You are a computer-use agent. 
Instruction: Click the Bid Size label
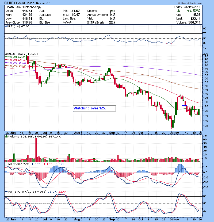(45, 22)
